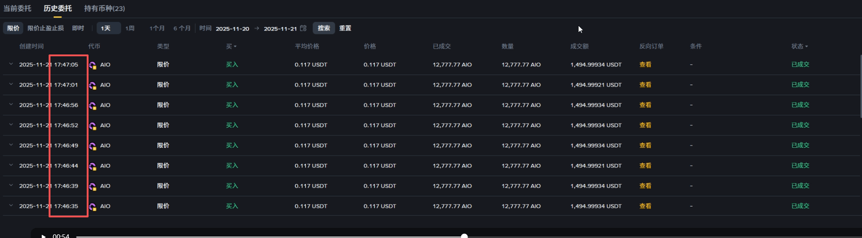Screen dimensions: 862x238
Task: Choose the 1周 time range filter
Action: [x=130, y=28]
